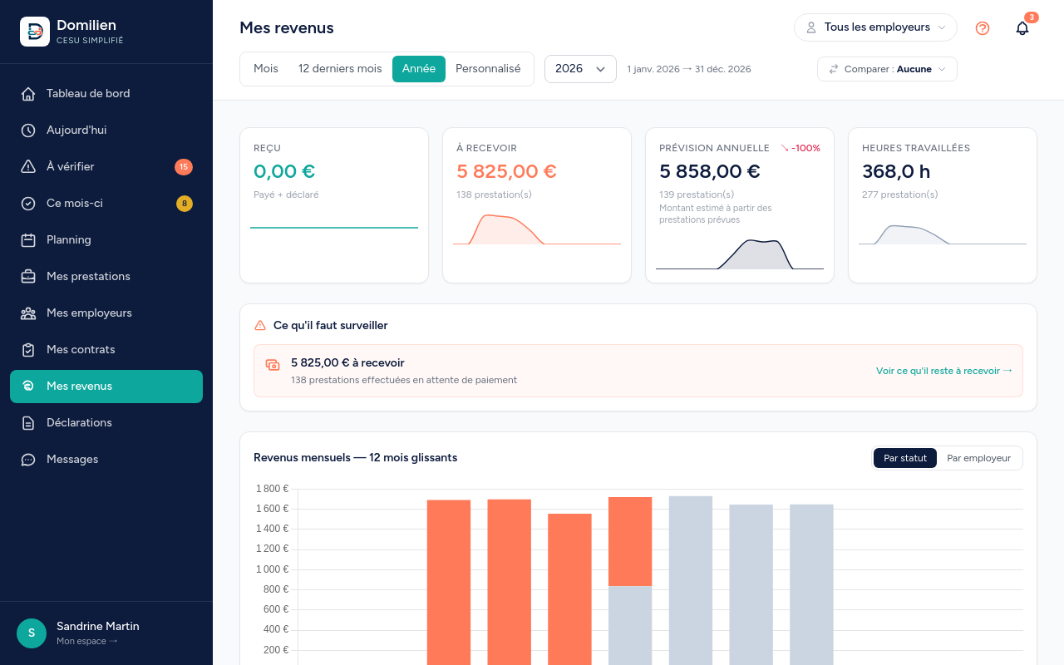Viewport: 1064px width, 665px height.
Task: Click the Aujourd'hui clock icon
Action: pos(28,131)
